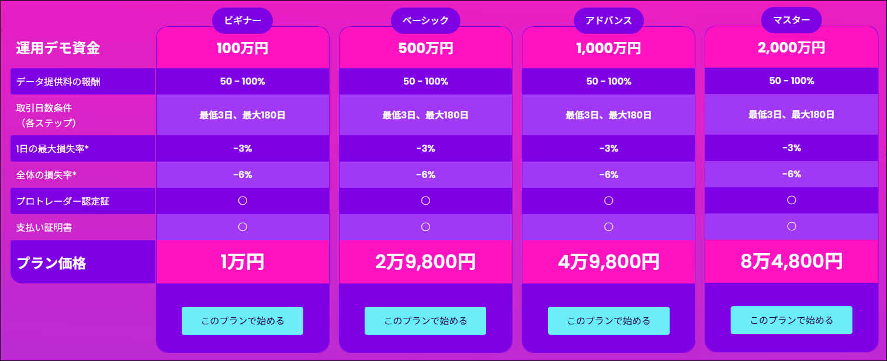The height and width of the screenshot is (361, 887).
Task: Select the ベーシック plan badge
Action: [x=425, y=20]
